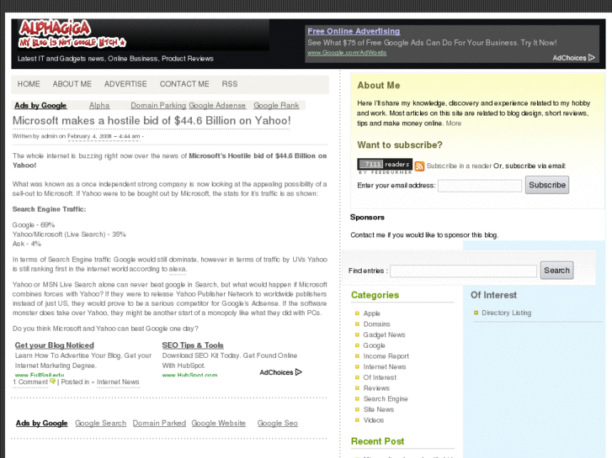The width and height of the screenshot is (612, 458).
Task: Click the top Ads by Google label
Action: 40,106
